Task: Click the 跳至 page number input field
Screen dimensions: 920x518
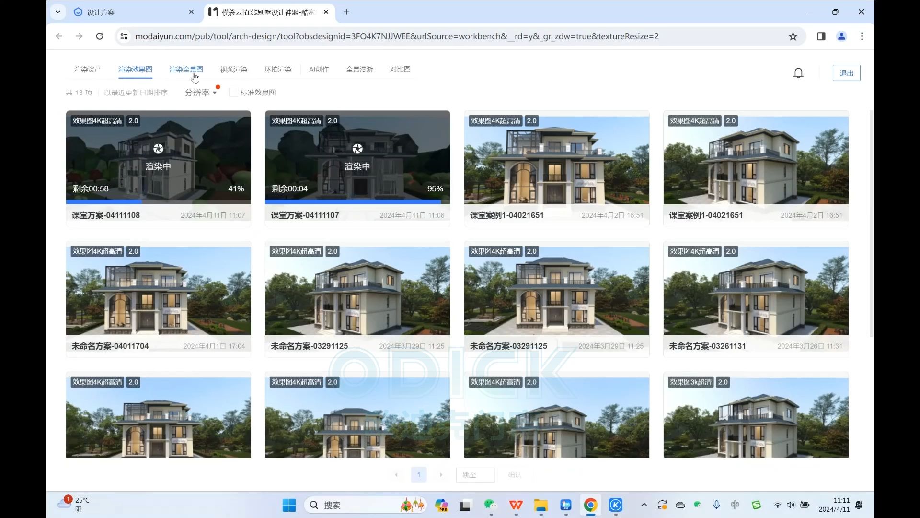Action: pyautogui.click(x=475, y=475)
